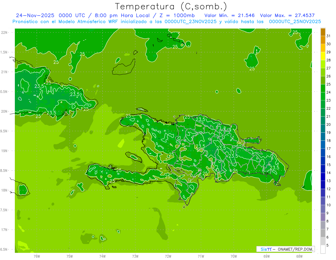Click the "69W" longitude axis label

(267, 256)
